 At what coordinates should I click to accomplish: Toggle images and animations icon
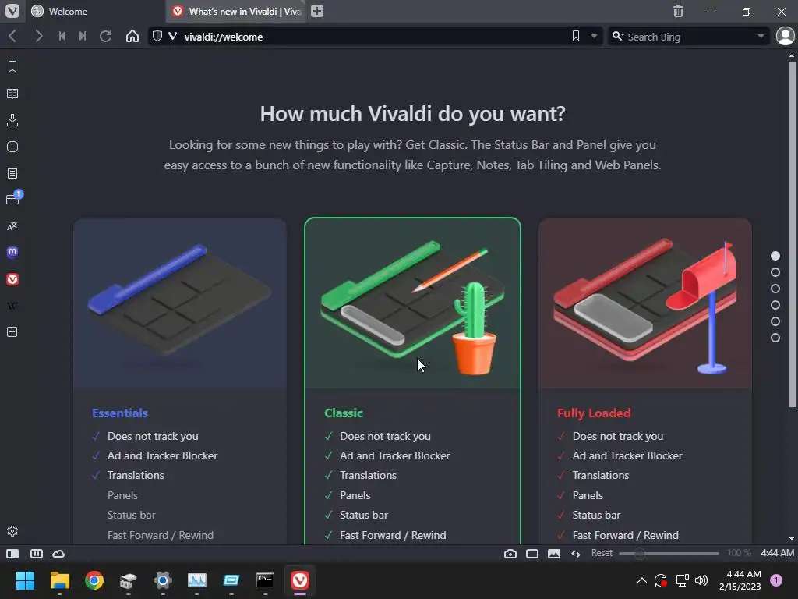[x=554, y=554]
